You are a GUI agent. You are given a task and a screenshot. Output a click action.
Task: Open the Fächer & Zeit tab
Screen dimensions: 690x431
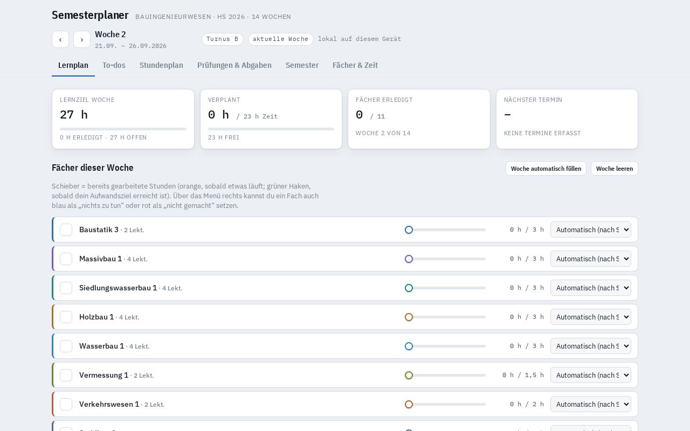(355, 65)
